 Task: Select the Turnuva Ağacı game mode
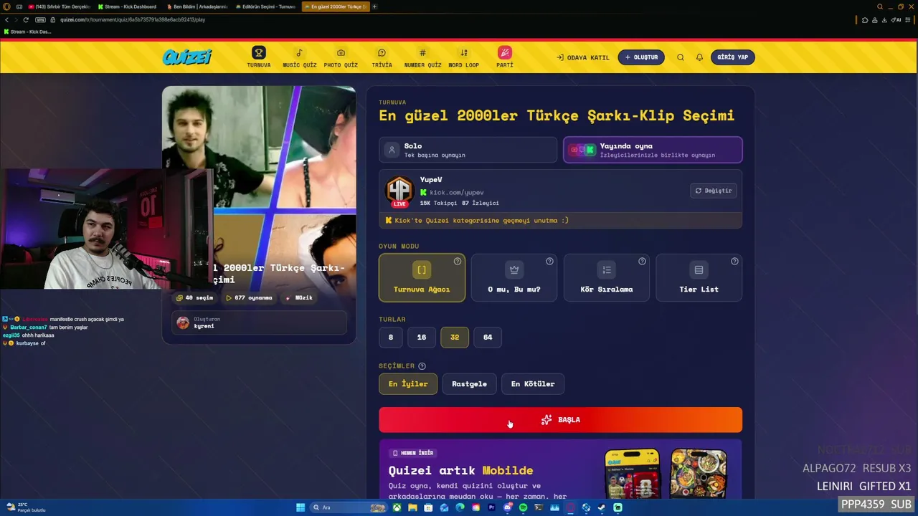coord(422,277)
